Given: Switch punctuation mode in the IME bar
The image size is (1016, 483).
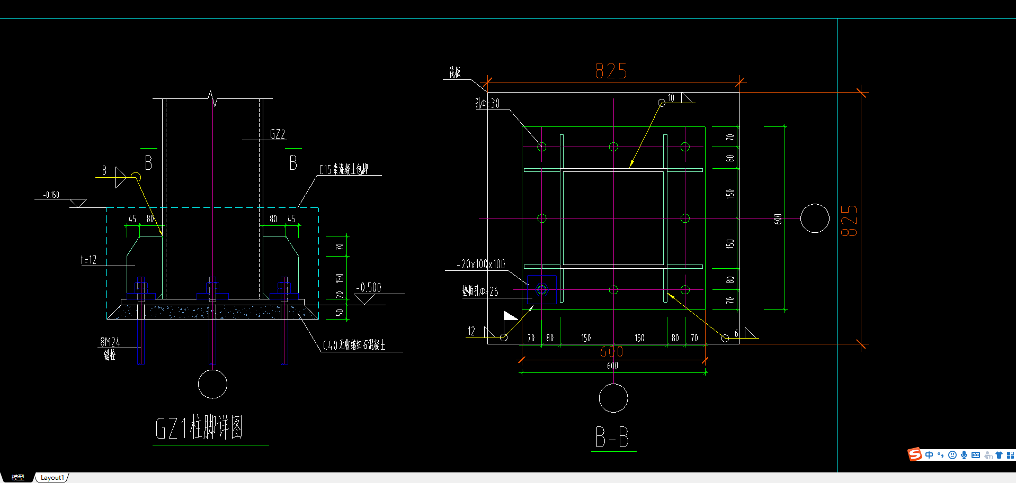Looking at the screenshot, I should (x=941, y=455).
